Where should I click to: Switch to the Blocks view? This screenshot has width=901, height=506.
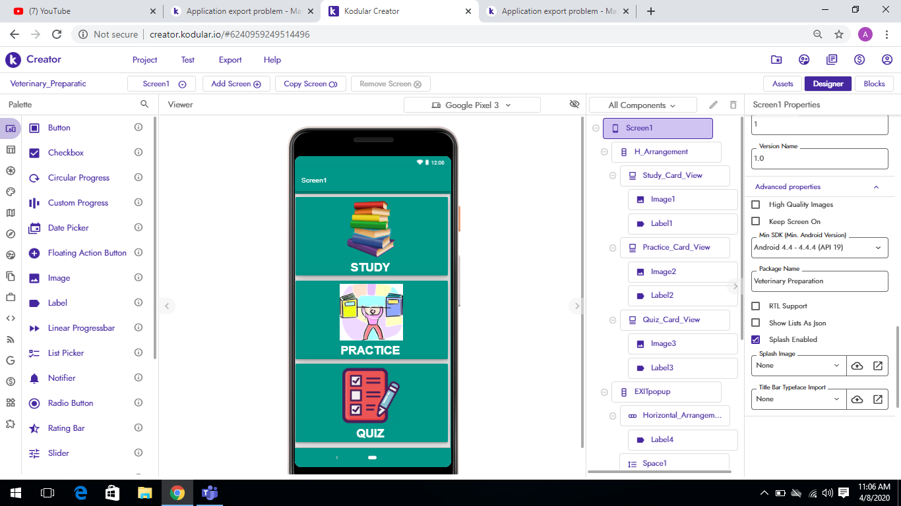pos(874,84)
